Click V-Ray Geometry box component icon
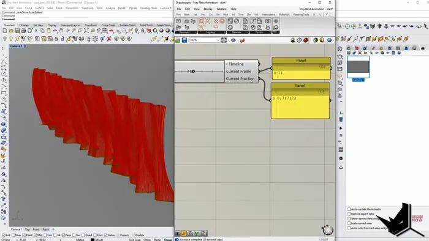Image resolution: width=429 pixels, height=241 pixels. pos(178,21)
